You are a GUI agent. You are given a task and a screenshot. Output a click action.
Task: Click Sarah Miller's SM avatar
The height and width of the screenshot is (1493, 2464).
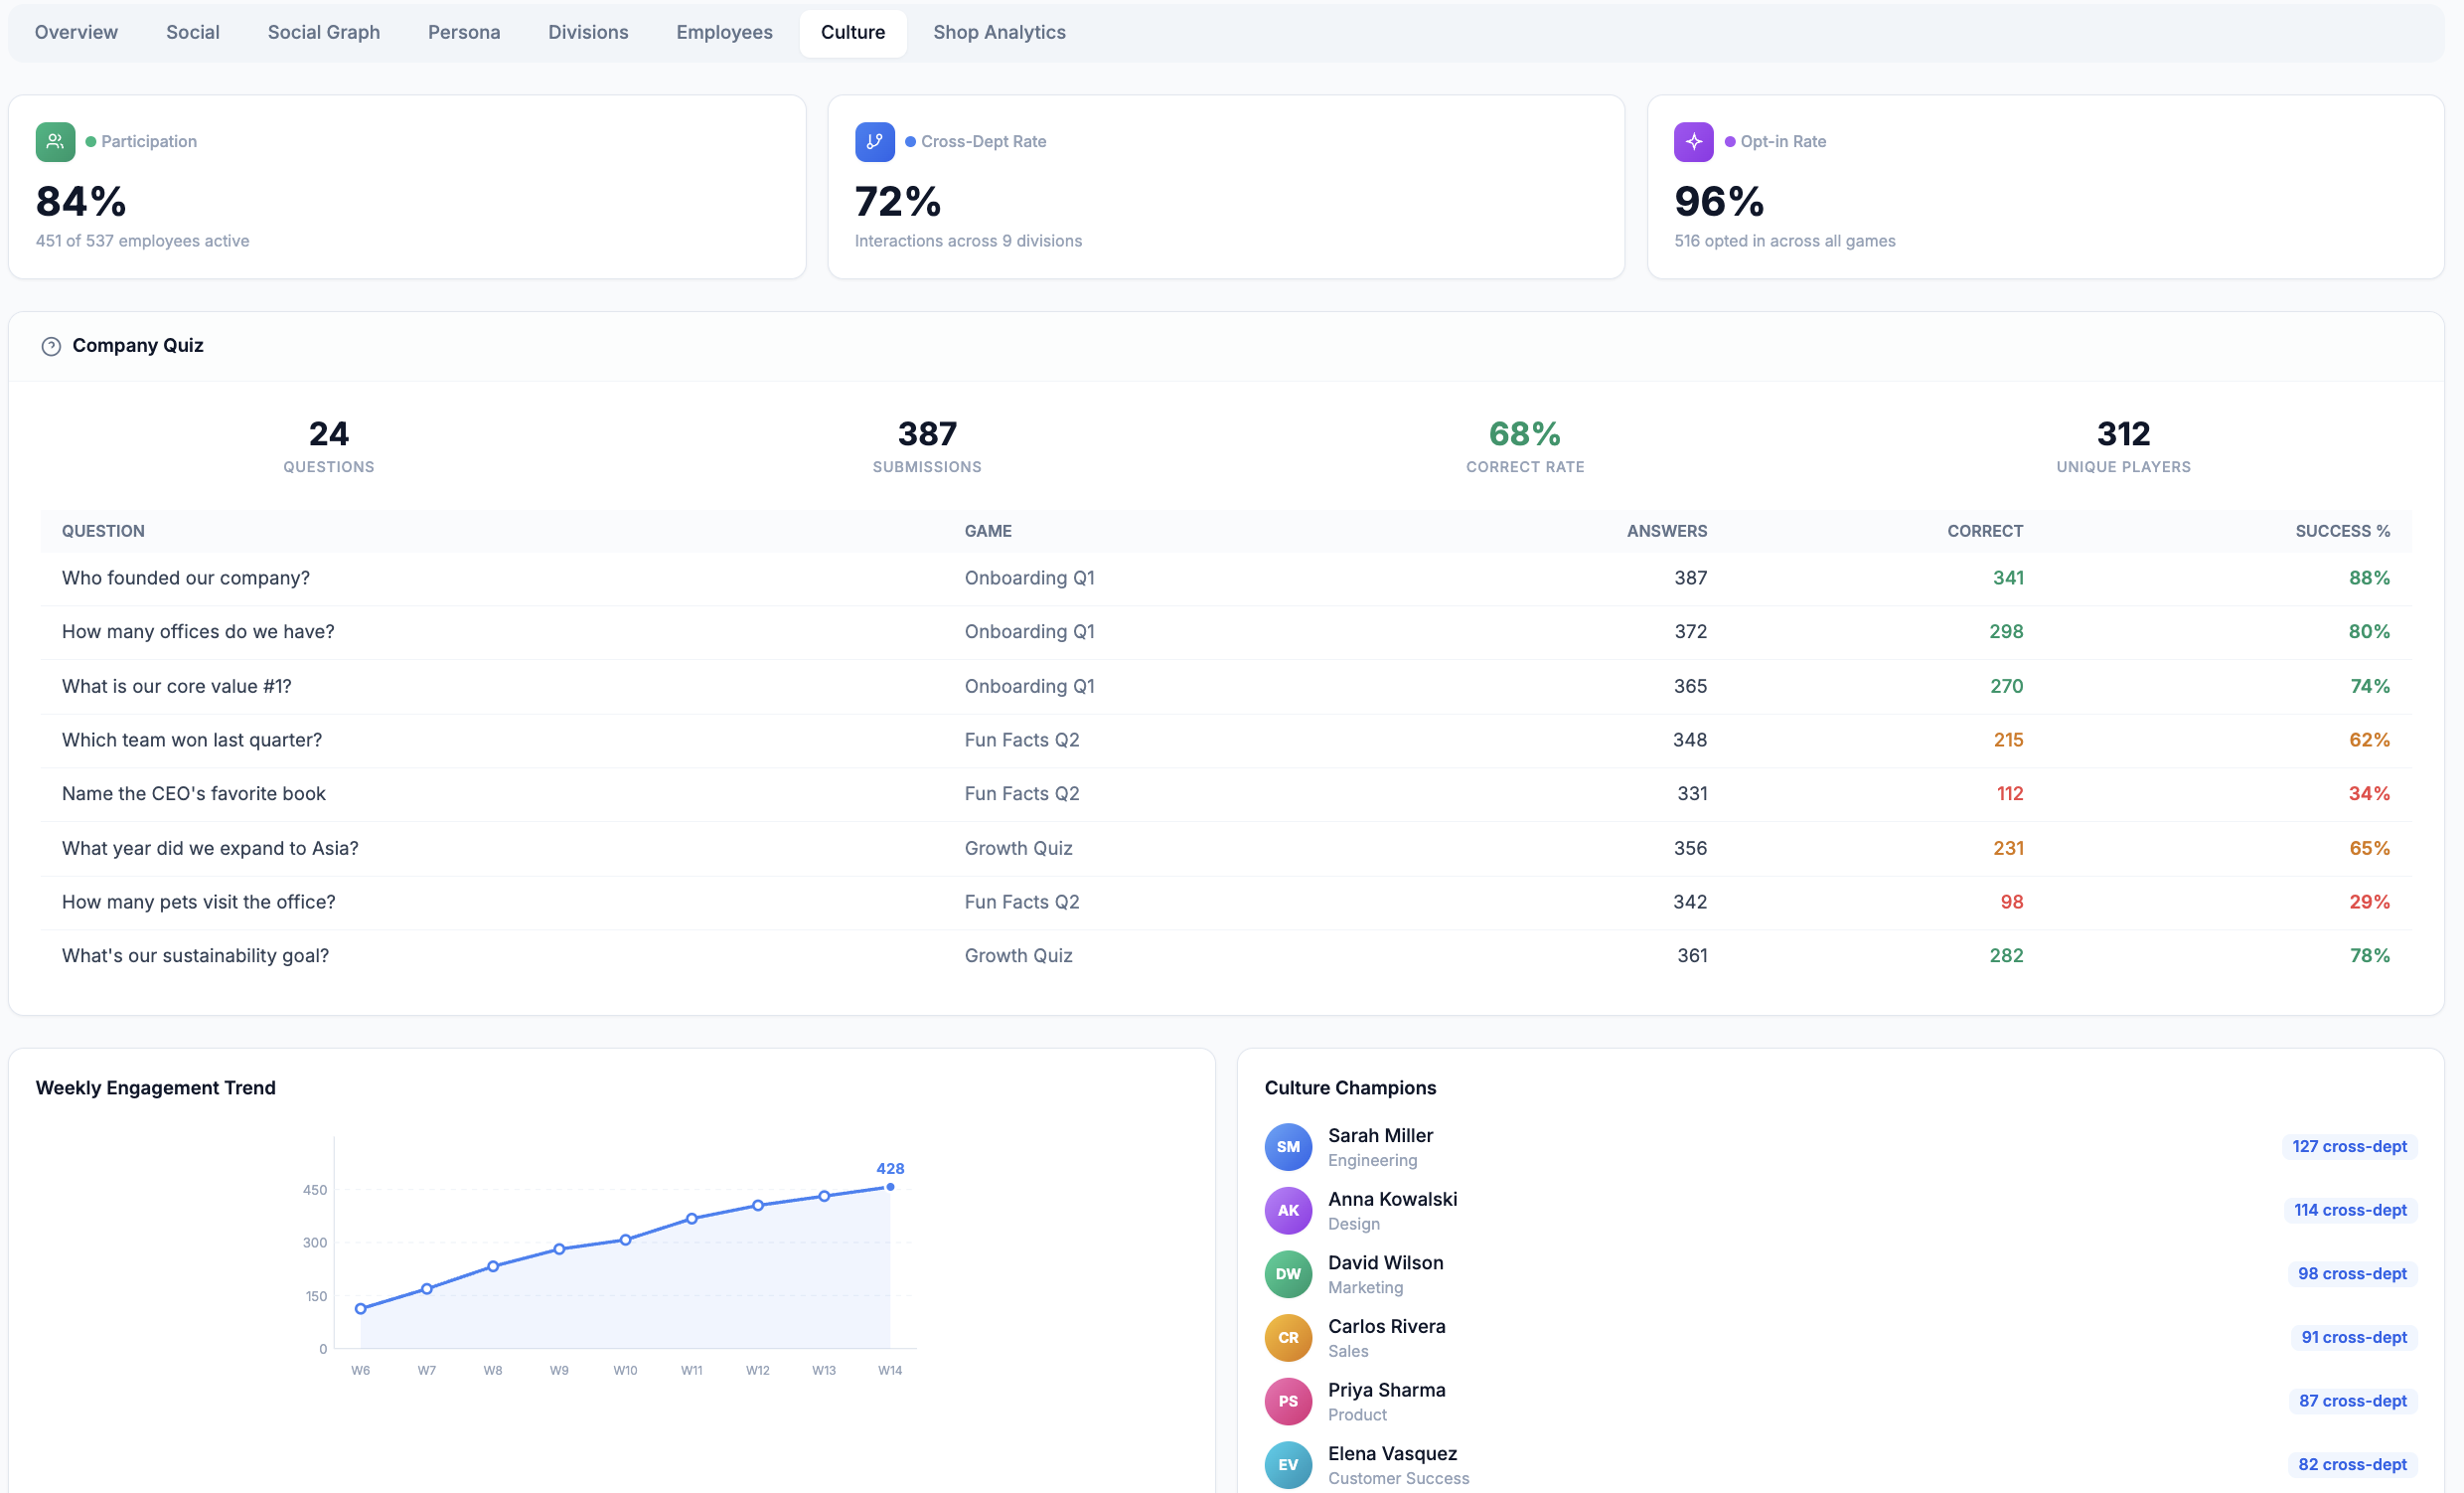tap(1288, 1147)
